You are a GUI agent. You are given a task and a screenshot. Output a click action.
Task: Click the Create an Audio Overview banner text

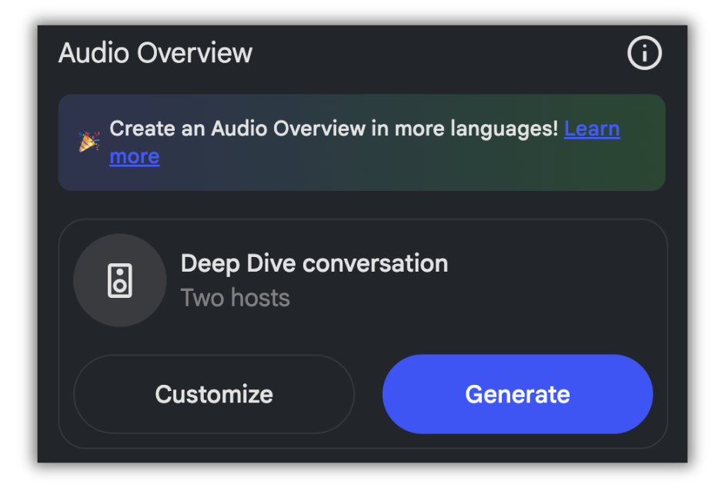[334, 129]
